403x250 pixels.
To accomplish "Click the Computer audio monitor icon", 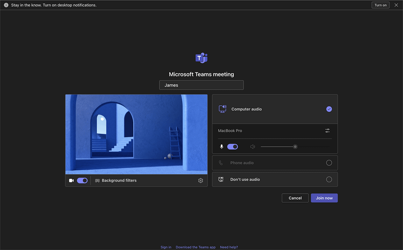I will click(x=222, y=109).
